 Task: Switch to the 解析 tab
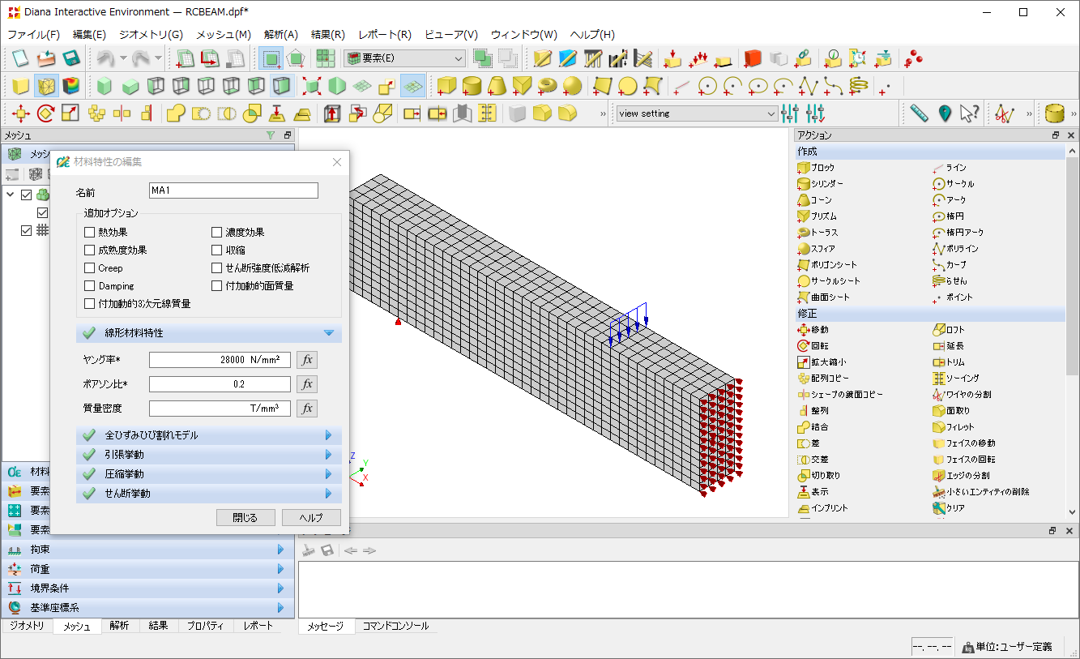pos(120,626)
